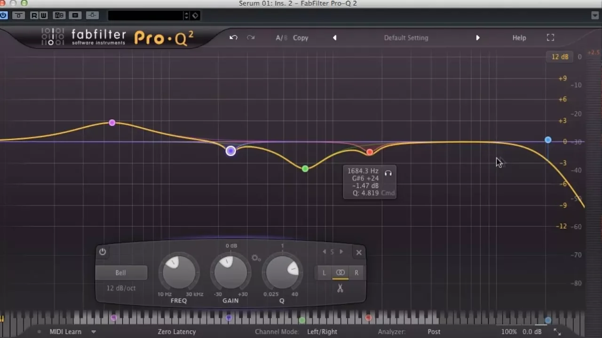602x338 pixels.
Task: Click the GAIN knob
Action: 230,273
